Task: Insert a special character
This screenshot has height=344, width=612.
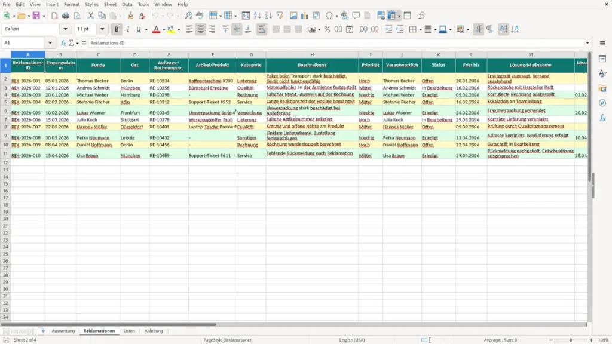Action: [329, 16]
